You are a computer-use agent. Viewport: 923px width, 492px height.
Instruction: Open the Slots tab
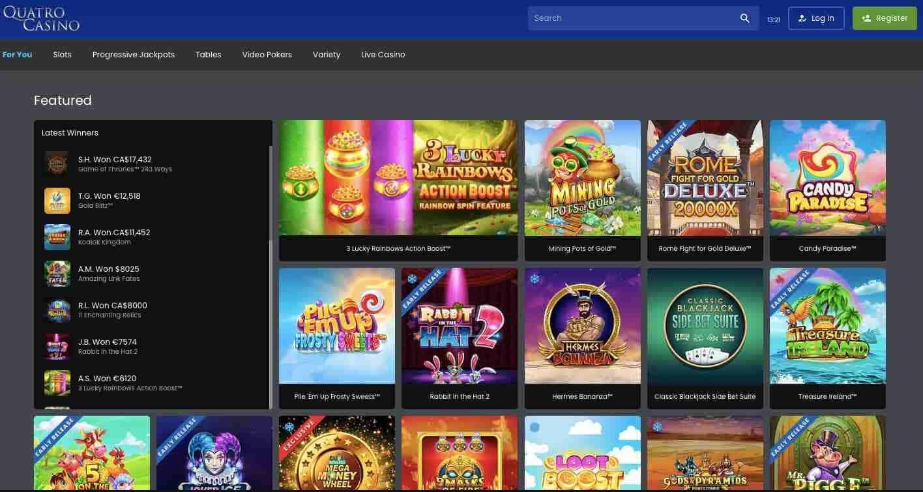coord(63,55)
